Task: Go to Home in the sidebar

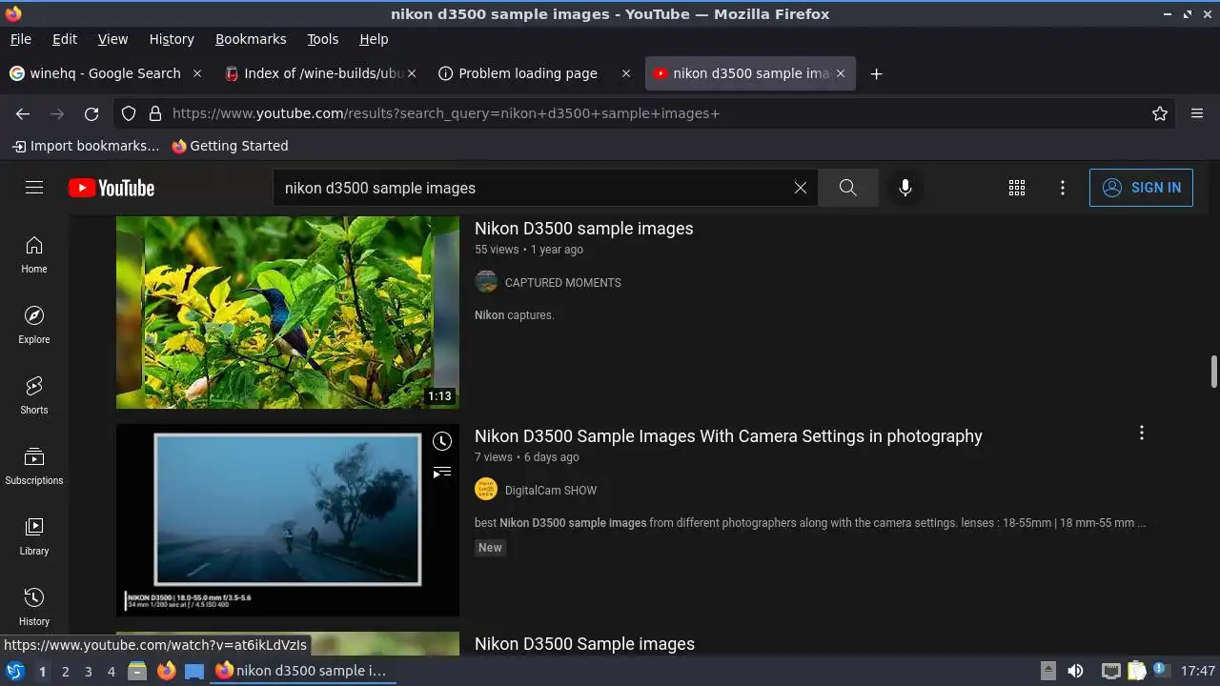Action: [x=34, y=254]
